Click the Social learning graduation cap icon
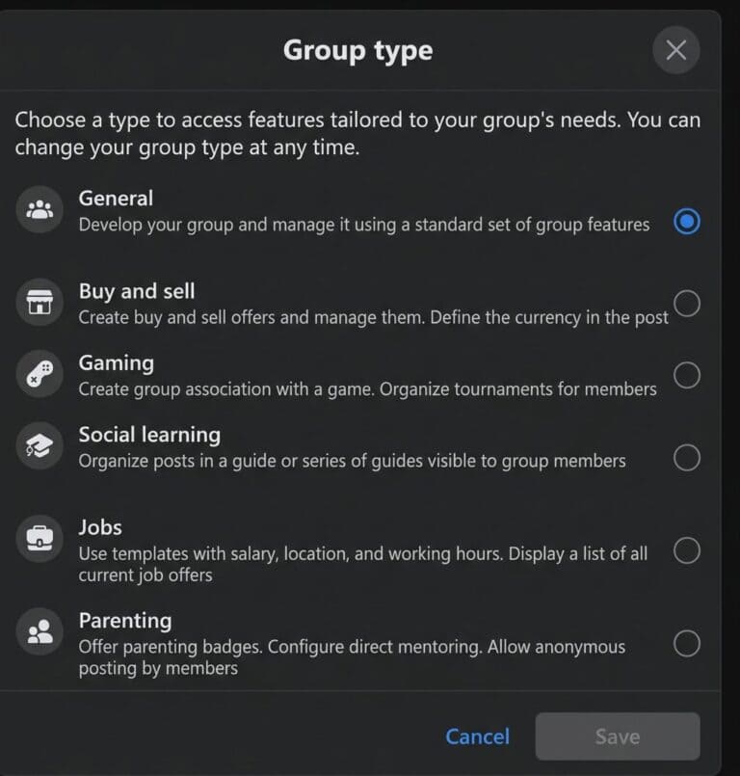 coord(39,445)
